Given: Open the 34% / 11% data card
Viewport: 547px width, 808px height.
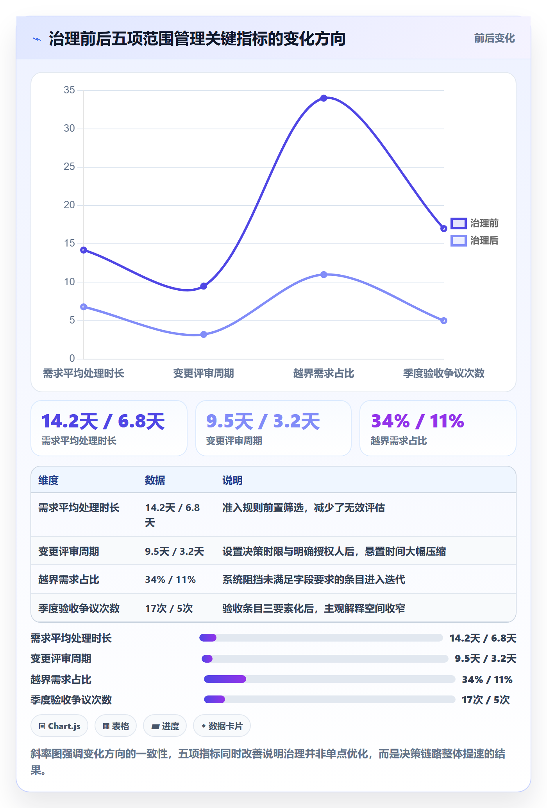Looking at the screenshot, I should (x=438, y=428).
